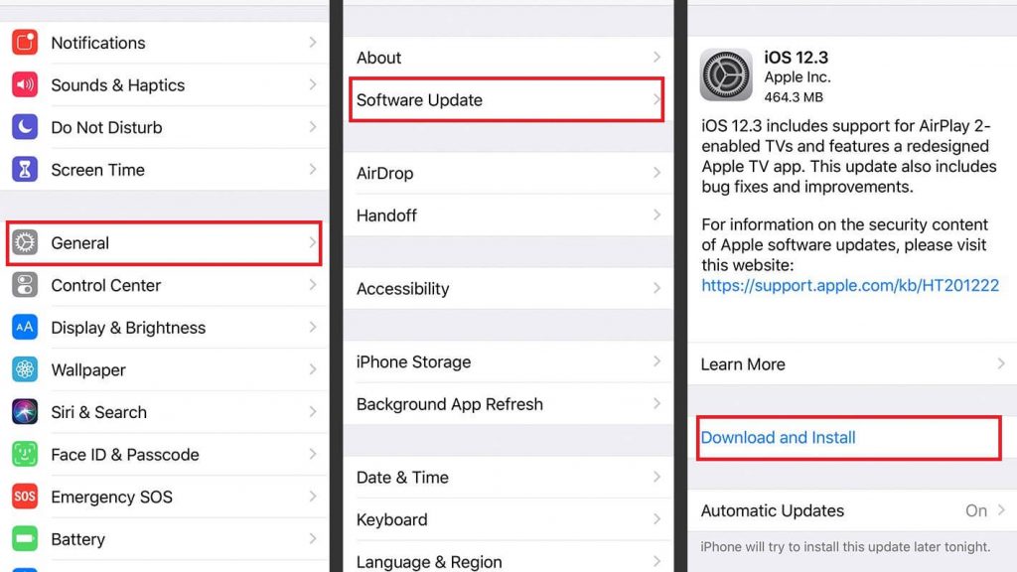Tap the Control Center toggle icon
The width and height of the screenshot is (1017, 572).
[x=25, y=285]
